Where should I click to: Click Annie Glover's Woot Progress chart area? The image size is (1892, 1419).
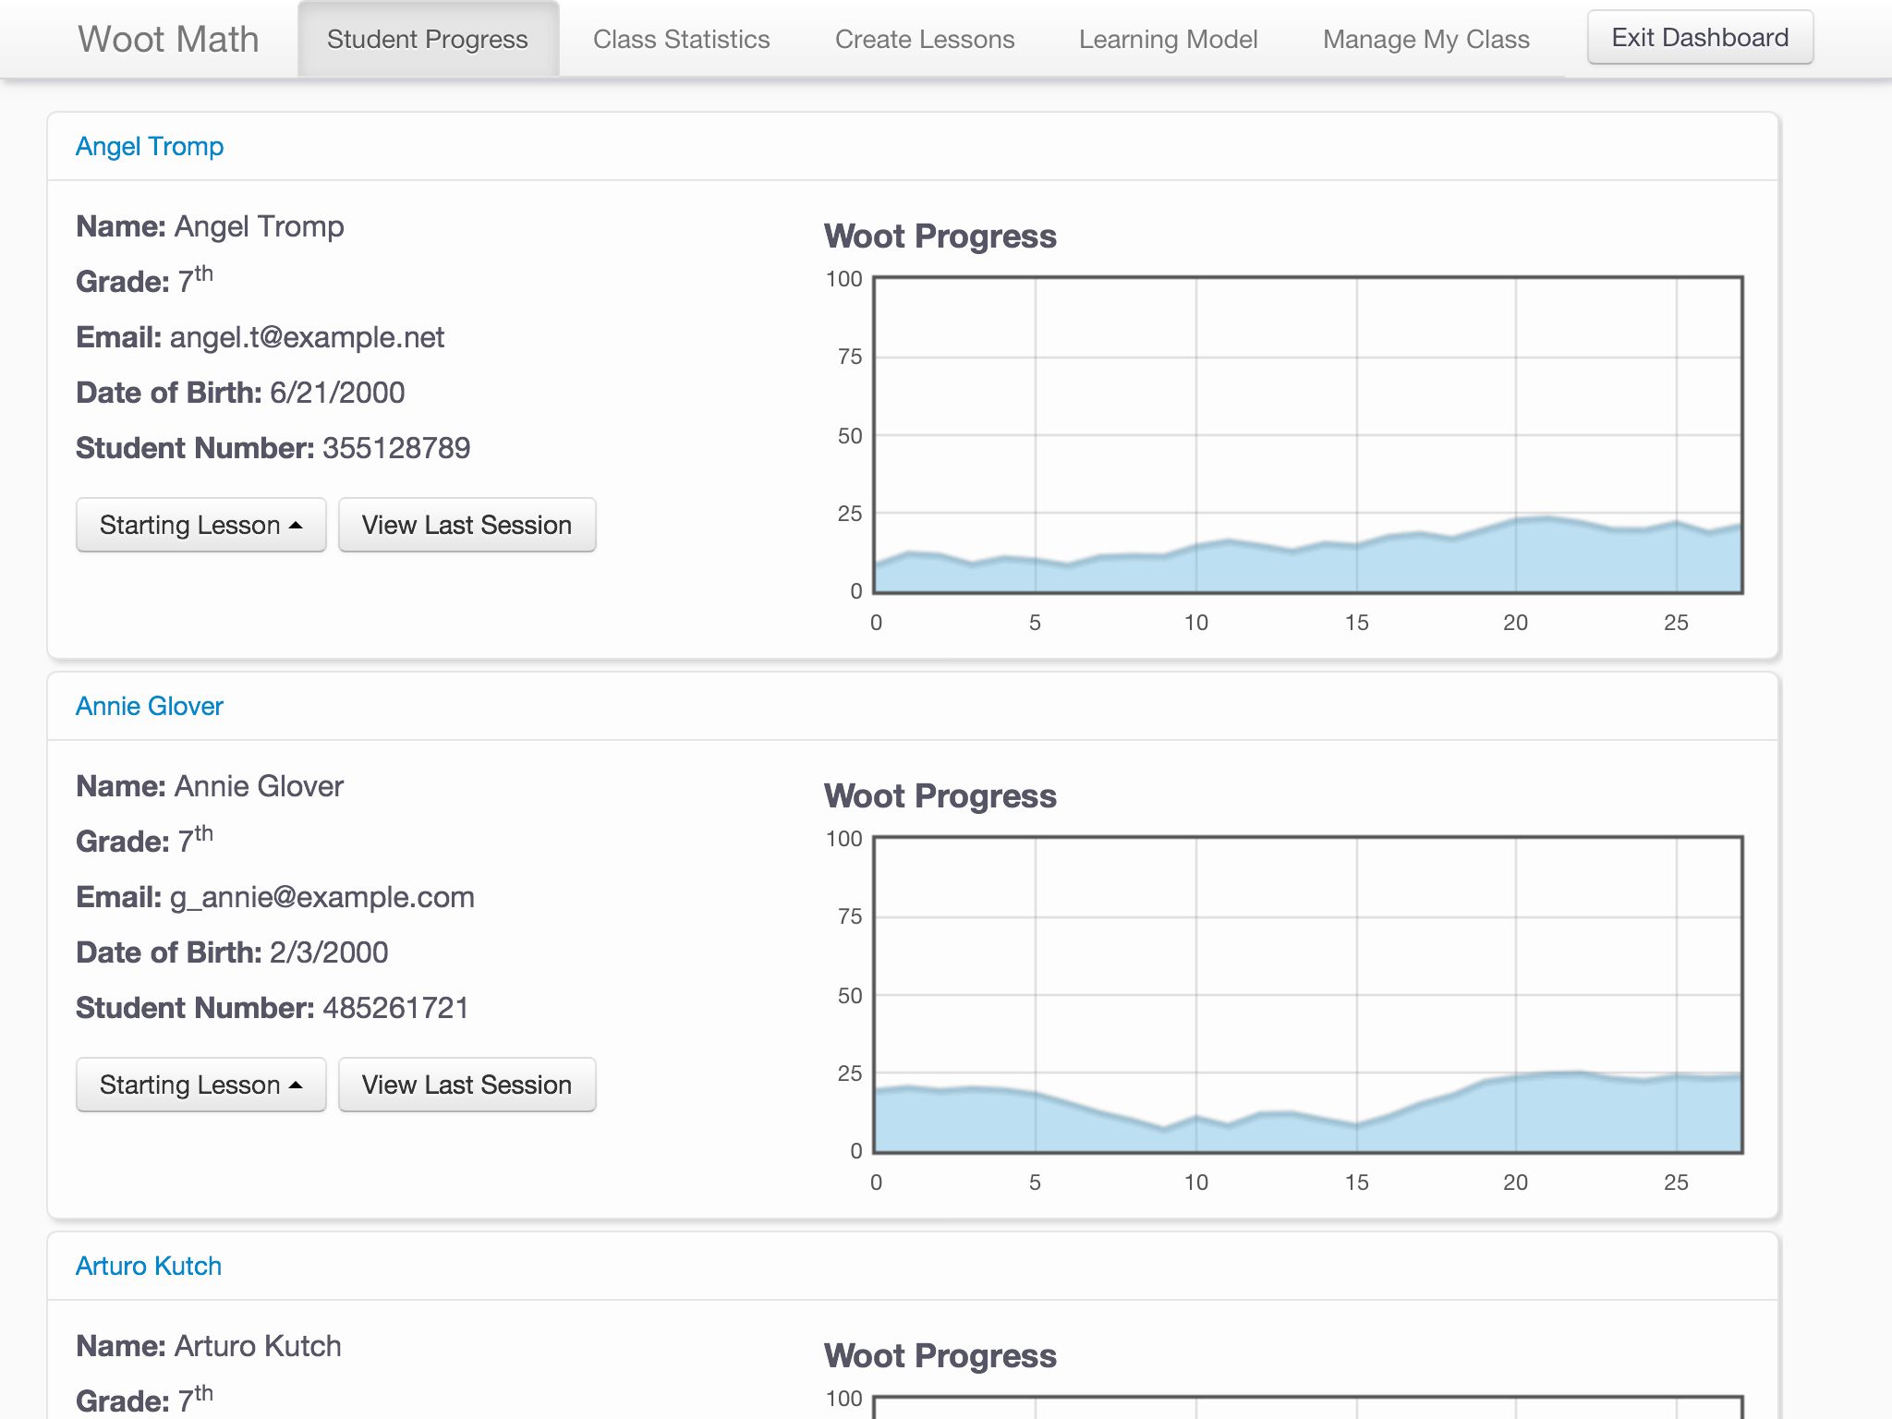click(x=1307, y=994)
